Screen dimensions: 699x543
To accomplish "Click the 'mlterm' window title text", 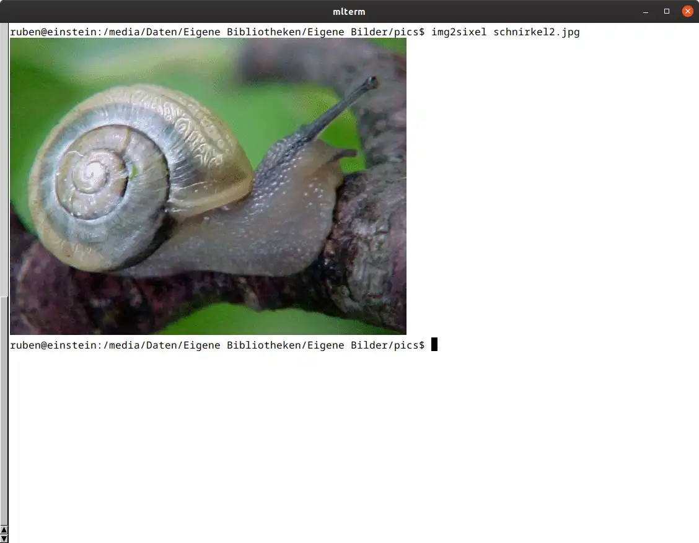I will coord(349,12).
